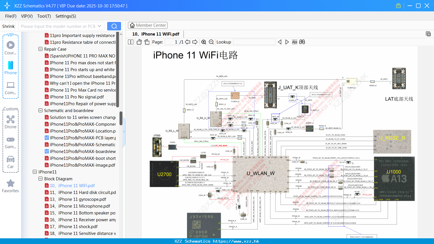Open 13、iPhone 11 gyroscope.pdf

coord(76,199)
